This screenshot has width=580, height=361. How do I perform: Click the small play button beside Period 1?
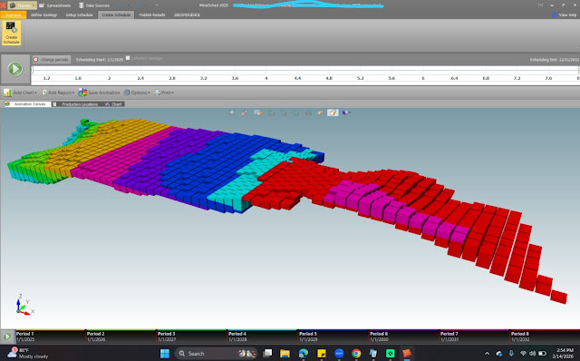(x=7, y=337)
